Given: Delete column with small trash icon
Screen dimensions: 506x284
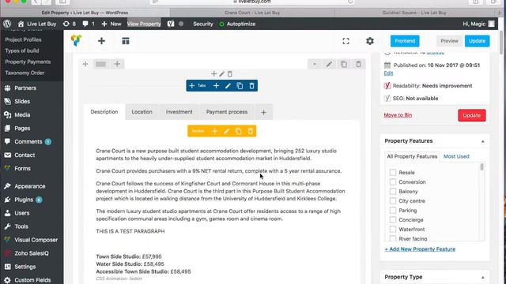Looking at the screenshot, I should (230, 74).
